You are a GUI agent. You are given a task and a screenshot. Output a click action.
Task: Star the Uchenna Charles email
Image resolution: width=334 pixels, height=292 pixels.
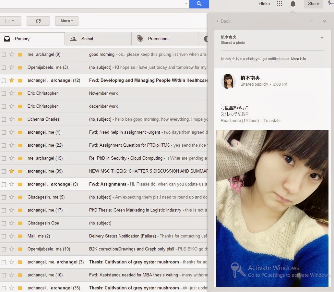pyautogui.click(x=12, y=119)
